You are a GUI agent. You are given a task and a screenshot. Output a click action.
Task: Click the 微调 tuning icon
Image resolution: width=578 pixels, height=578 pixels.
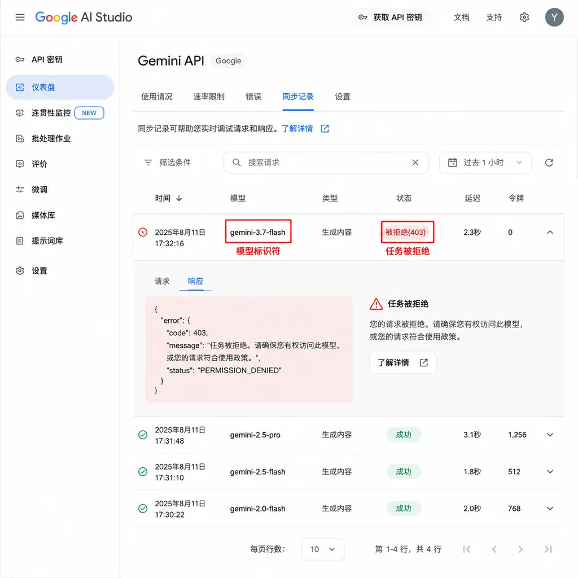pyautogui.click(x=20, y=190)
